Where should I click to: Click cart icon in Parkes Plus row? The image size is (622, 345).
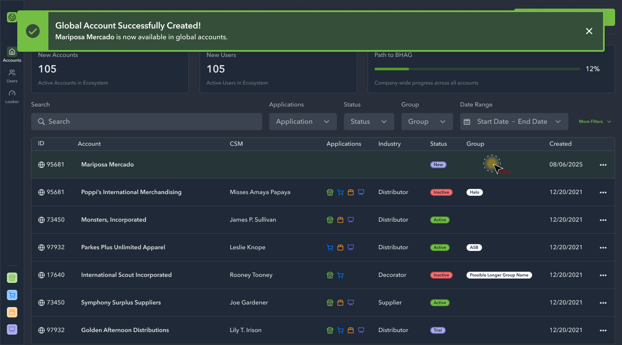[x=330, y=248]
